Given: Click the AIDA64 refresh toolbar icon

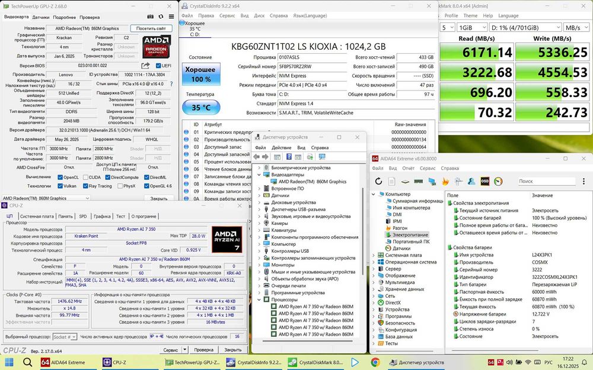Looking at the screenshot, I should 378,181.
